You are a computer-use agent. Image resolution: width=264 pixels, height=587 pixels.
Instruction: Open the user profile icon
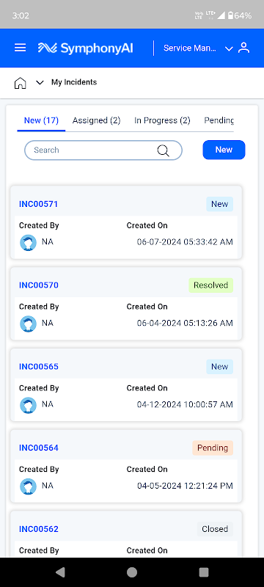tap(243, 48)
